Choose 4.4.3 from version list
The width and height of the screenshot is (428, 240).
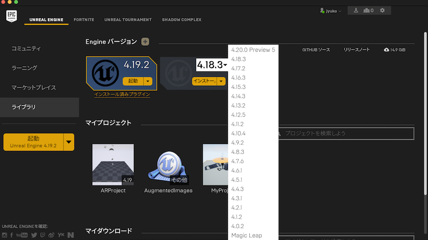(253, 189)
